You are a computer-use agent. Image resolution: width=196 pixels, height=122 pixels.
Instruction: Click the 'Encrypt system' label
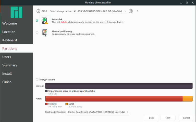tap(47, 80)
